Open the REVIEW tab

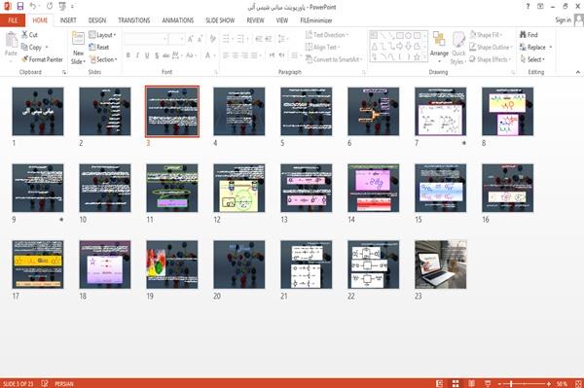pyautogui.click(x=255, y=20)
